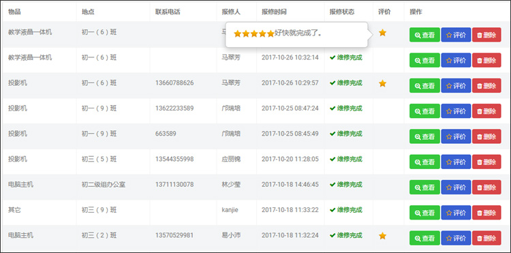
Task: Click 查看 for the 2017-10-25 08:47:24 request
Action: (424, 111)
